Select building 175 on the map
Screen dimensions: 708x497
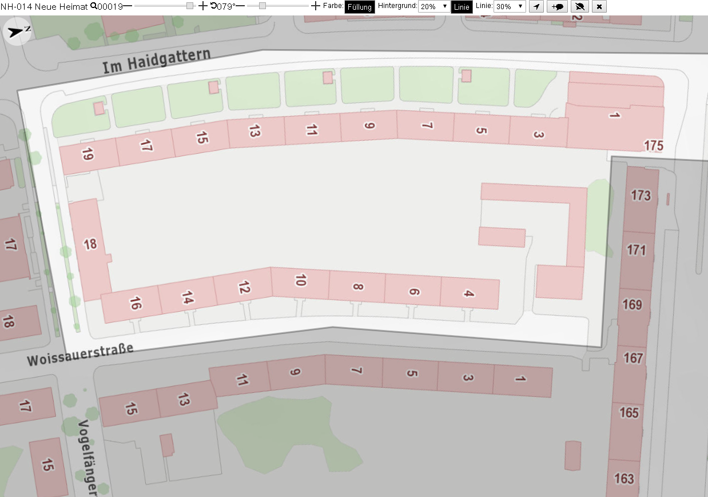tap(653, 145)
